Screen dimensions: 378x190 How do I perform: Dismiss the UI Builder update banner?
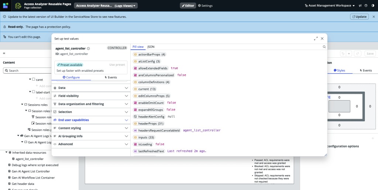point(374,17)
